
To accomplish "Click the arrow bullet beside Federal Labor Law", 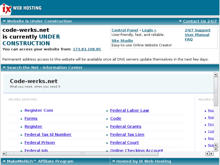I will pos(107,111).
